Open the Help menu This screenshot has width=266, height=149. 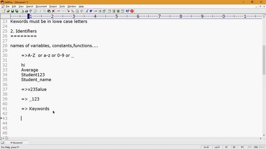[81, 7]
